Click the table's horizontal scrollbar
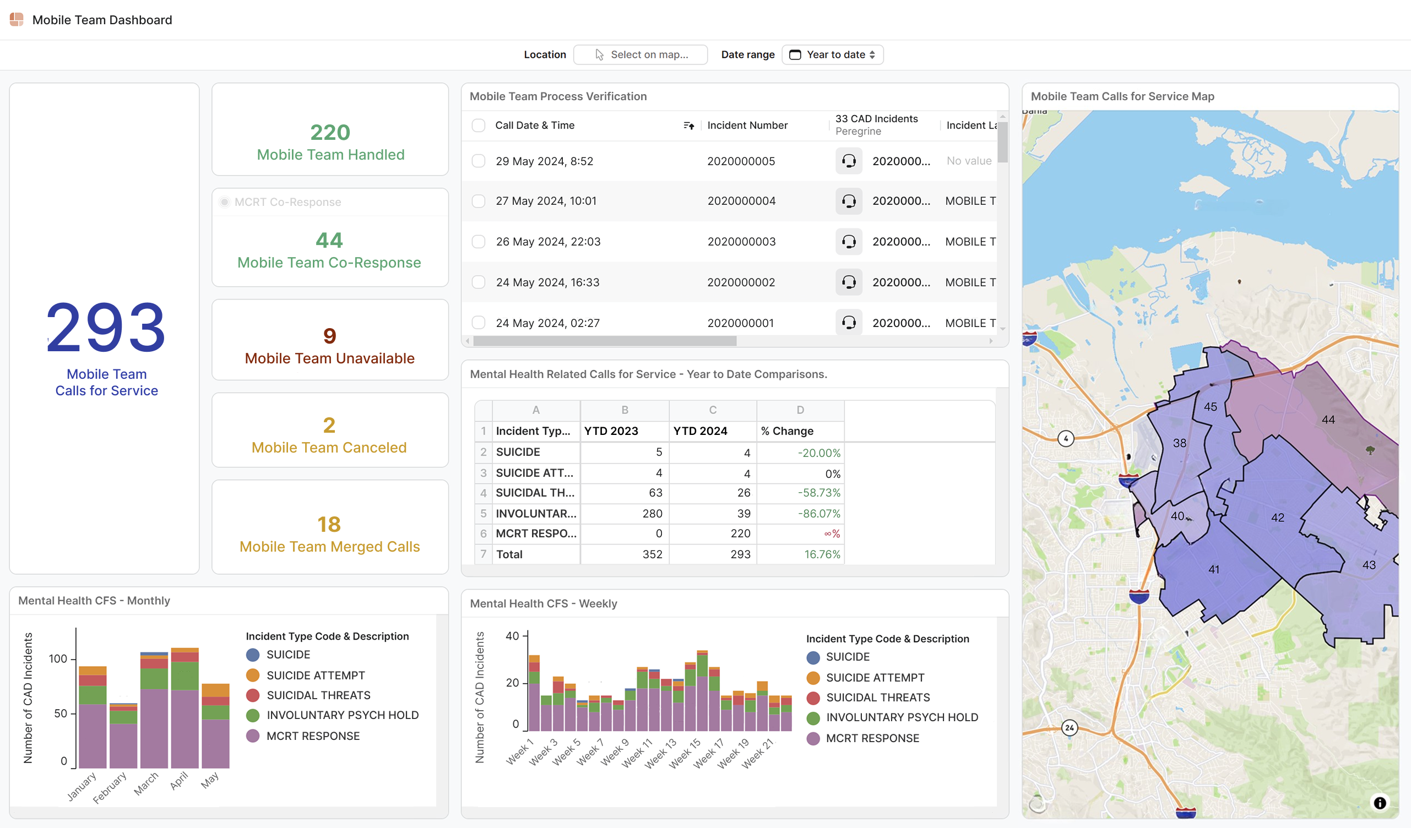This screenshot has height=828, width=1411. point(604,341)
